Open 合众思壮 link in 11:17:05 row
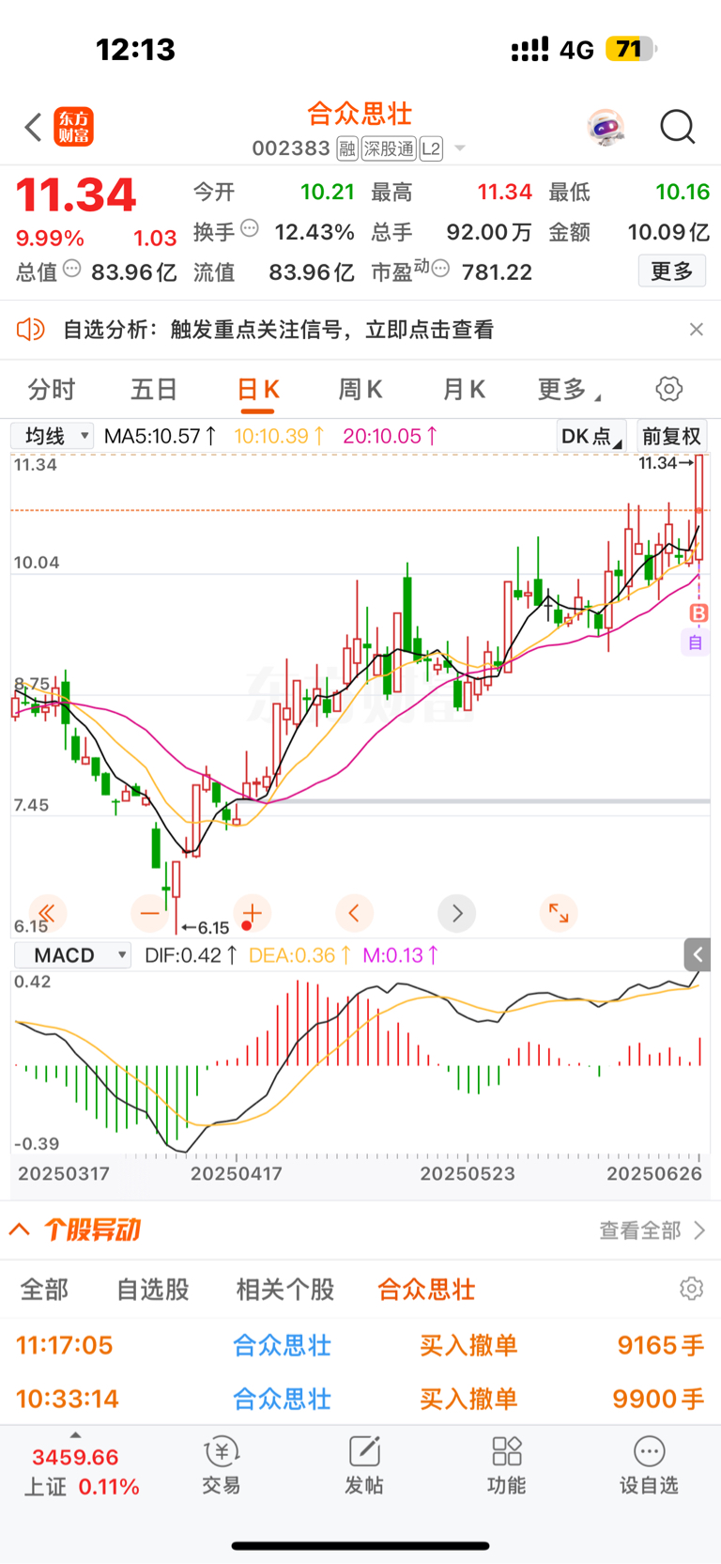Image resolution: width=721 pixels, height=1564 pixels. coord(282,1345)
